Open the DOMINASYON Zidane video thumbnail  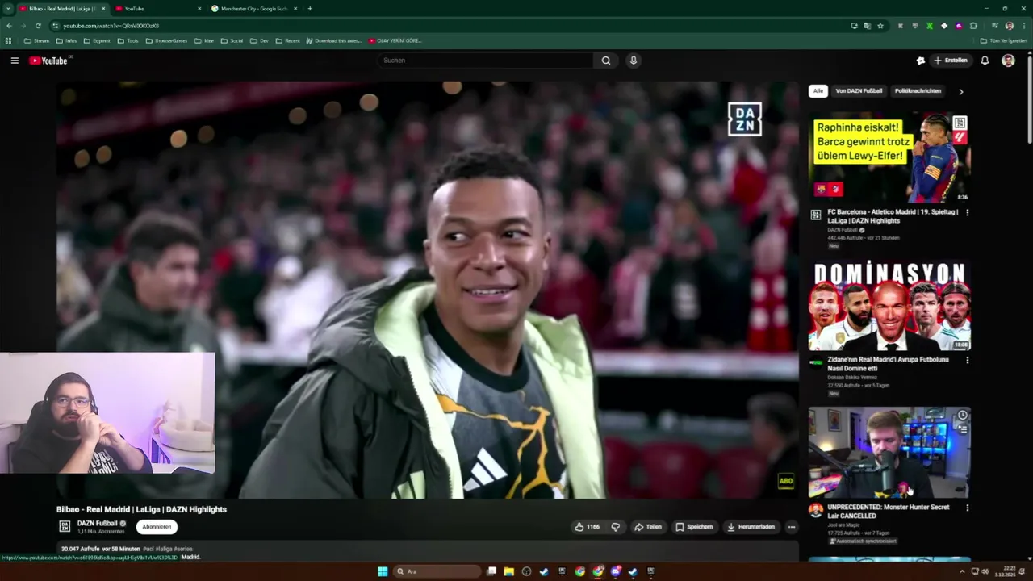[x=889, y=305]
